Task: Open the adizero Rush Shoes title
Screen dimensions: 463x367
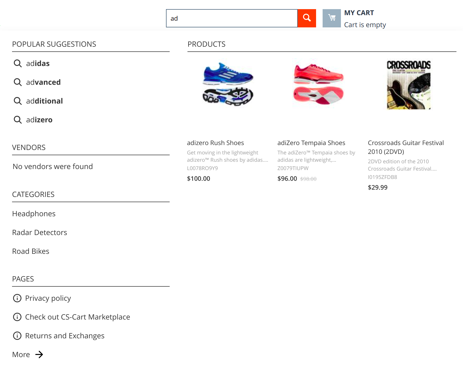Action: tap(215, 143)
